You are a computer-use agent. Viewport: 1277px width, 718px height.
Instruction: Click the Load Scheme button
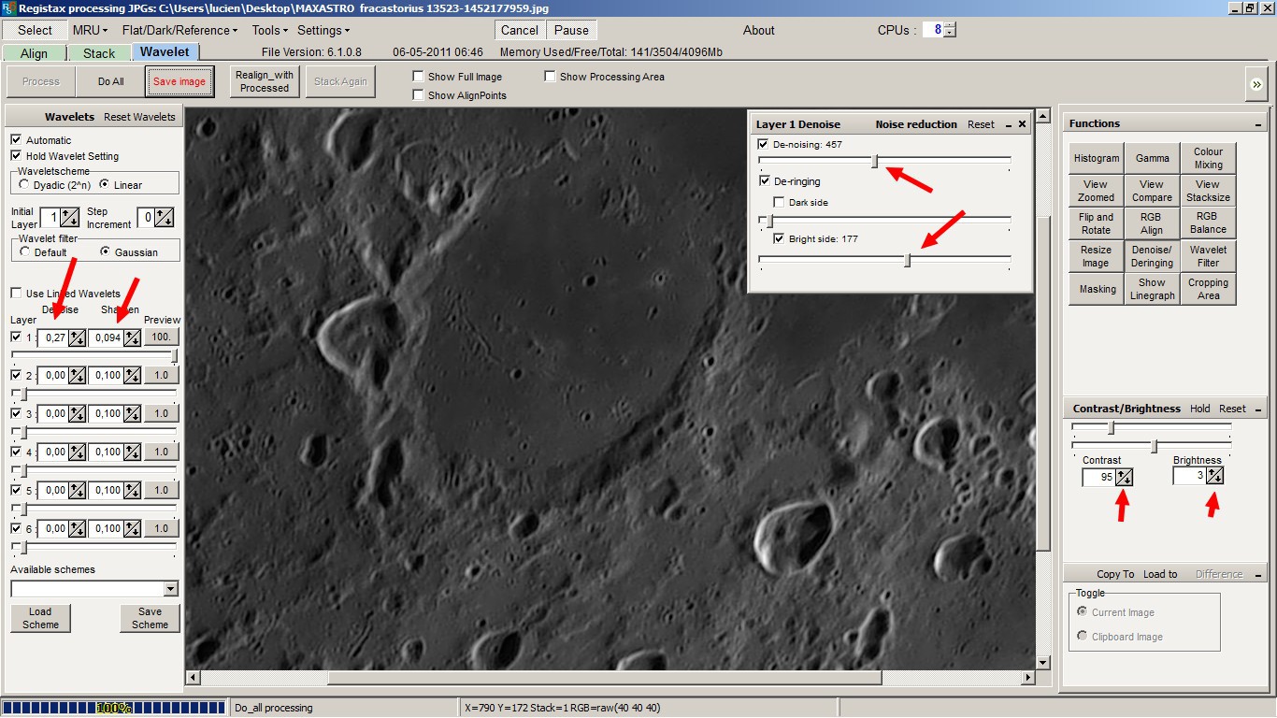click(x=40, y=618)
